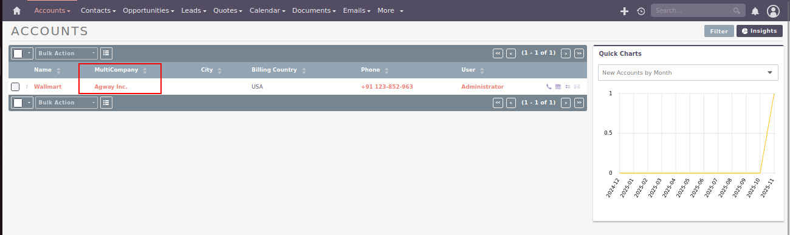This screenshot has width=790, height=235.
Task: Click the Insights button
Action: coord(759,31)
